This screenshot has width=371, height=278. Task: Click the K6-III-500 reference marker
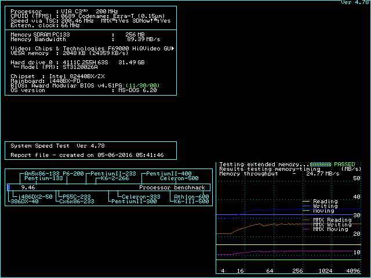[x=191, y=202]
